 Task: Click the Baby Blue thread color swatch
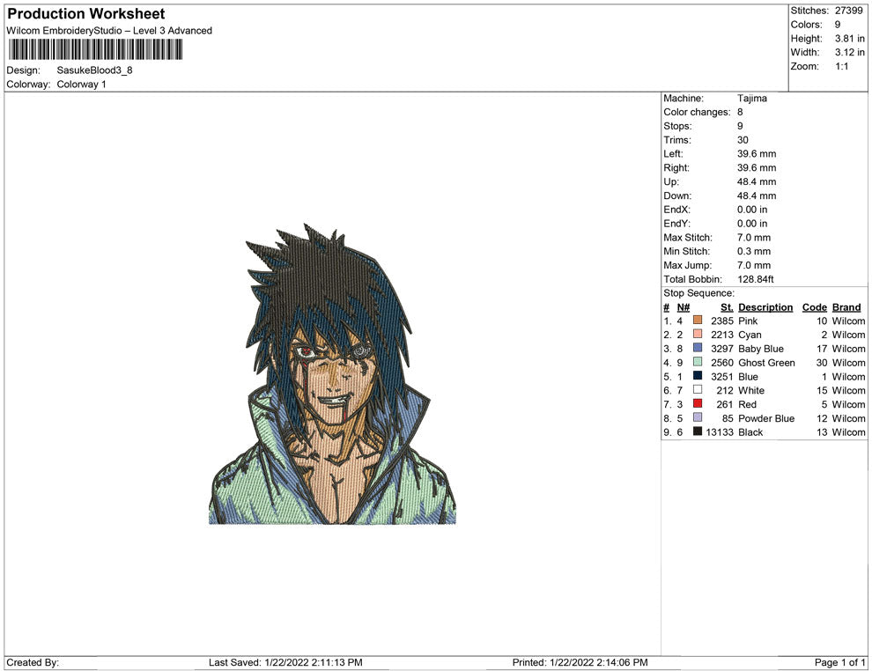click(698, 348)
